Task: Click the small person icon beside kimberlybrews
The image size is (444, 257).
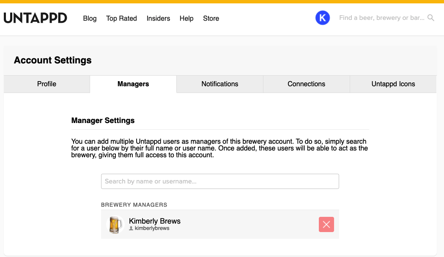Action: pyautogui.click(x=131, y=228)
